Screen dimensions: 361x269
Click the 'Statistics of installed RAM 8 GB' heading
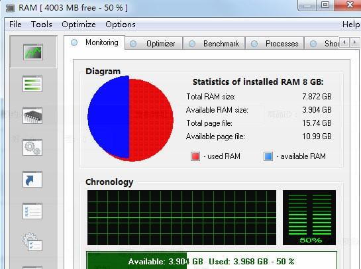point(258,82)
